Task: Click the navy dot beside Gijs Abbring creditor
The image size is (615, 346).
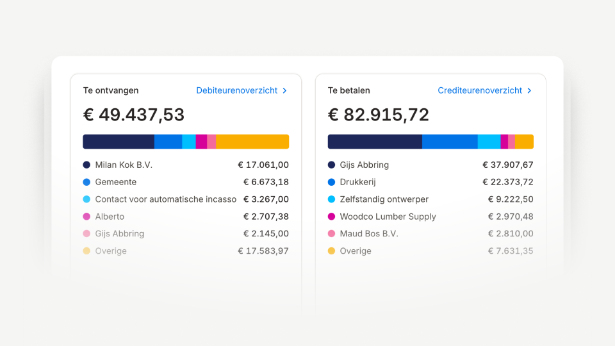Action: click(331, 165)
